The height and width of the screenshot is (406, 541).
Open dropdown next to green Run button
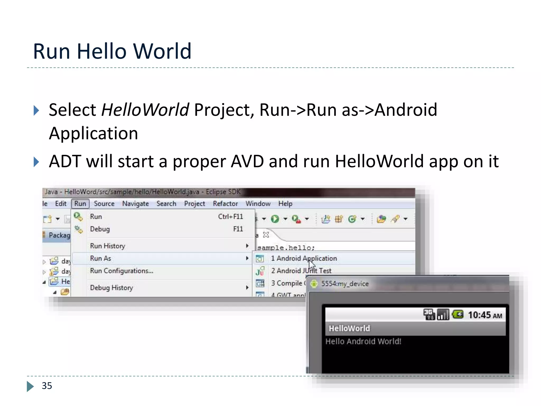pos(285,219)
